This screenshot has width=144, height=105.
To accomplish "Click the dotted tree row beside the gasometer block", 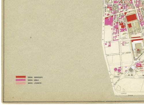I will [117, 77].
